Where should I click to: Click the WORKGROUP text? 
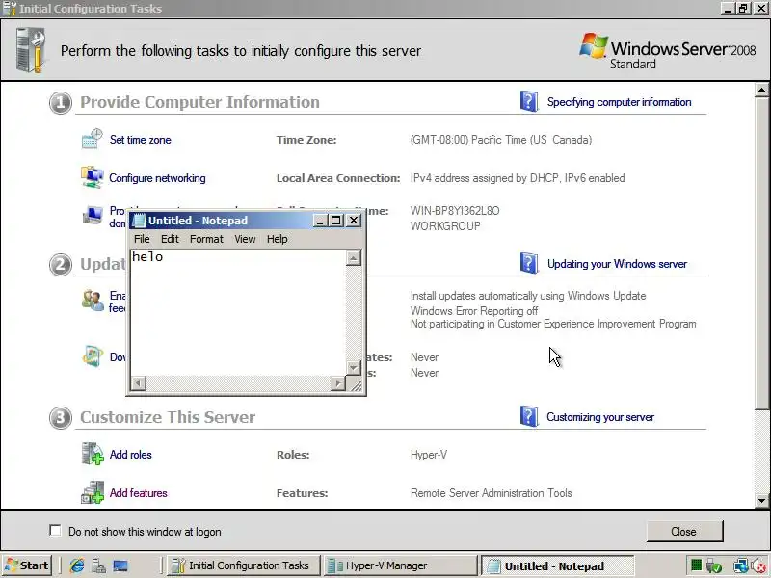pos(445,226)
